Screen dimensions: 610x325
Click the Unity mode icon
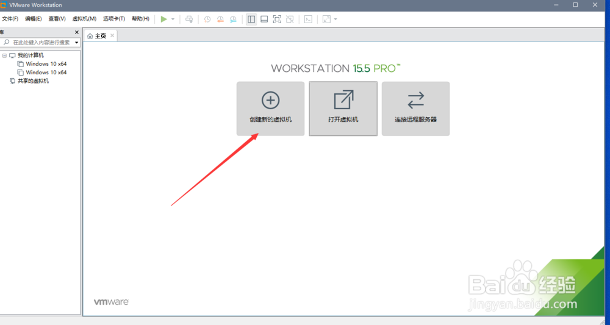290,19
